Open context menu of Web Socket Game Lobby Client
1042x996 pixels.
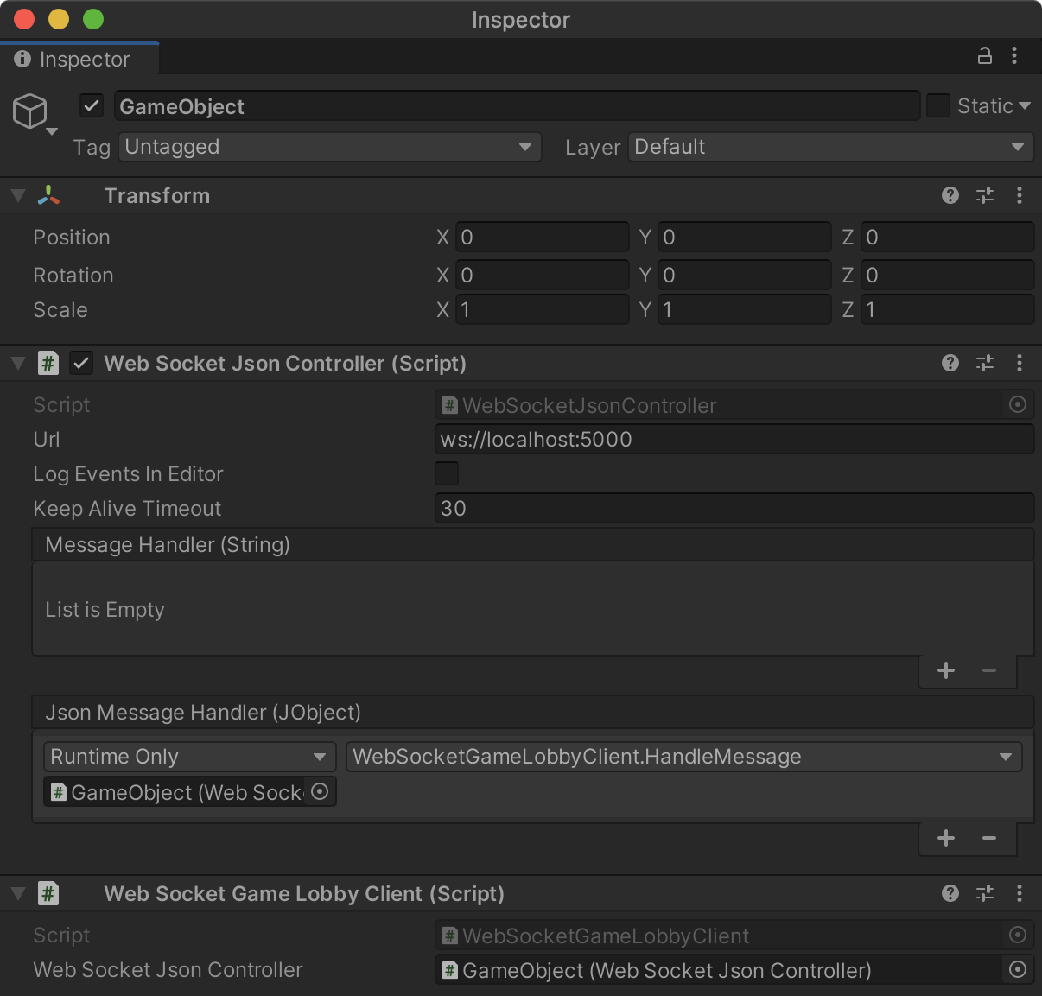tap(1020, 893)
